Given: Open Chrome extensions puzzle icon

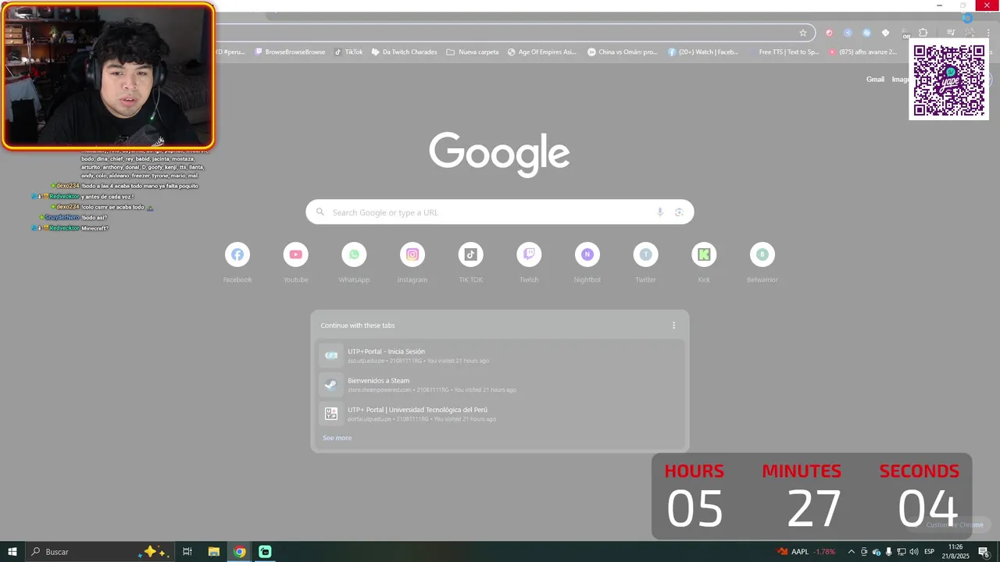Looking at the screenshot, I should point(923,33).
